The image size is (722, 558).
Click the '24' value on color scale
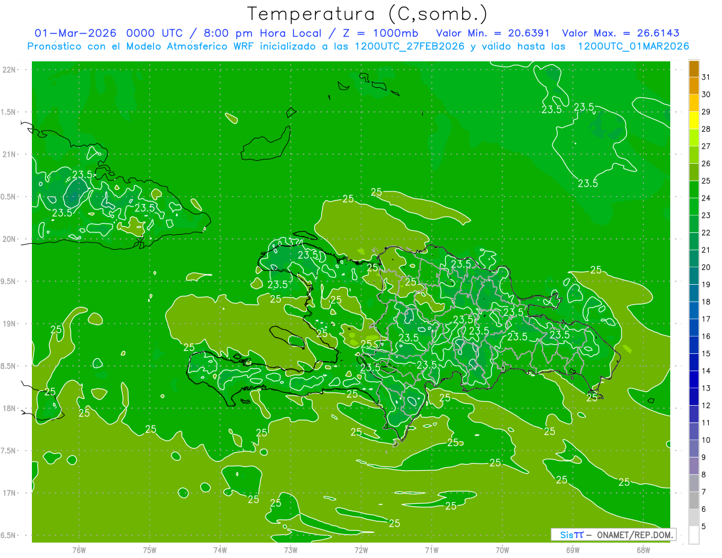(x=706, y=198)
